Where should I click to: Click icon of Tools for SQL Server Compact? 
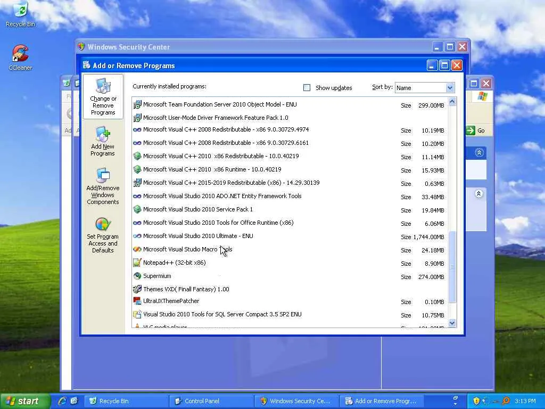(x=137, y=314)
